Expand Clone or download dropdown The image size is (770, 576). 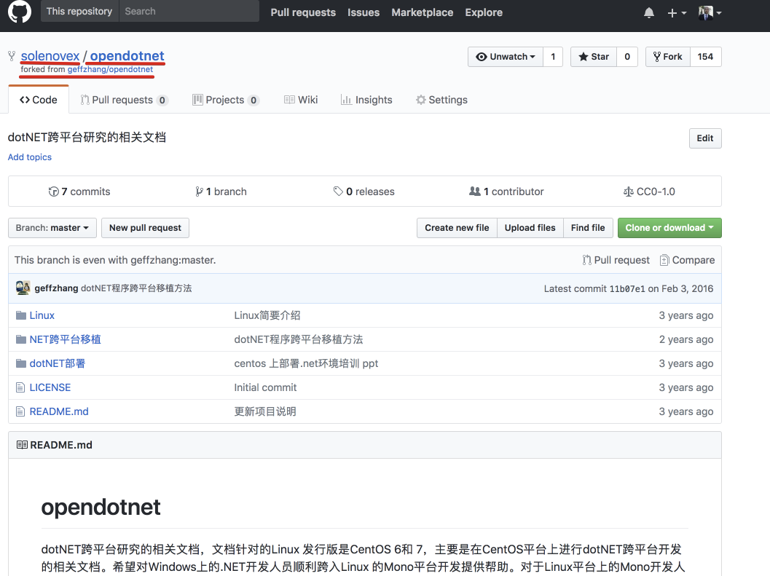[x=669, y=228]
